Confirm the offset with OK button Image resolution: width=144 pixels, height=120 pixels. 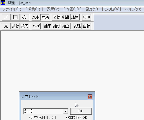pyautogui.click(x=81, y=111)
